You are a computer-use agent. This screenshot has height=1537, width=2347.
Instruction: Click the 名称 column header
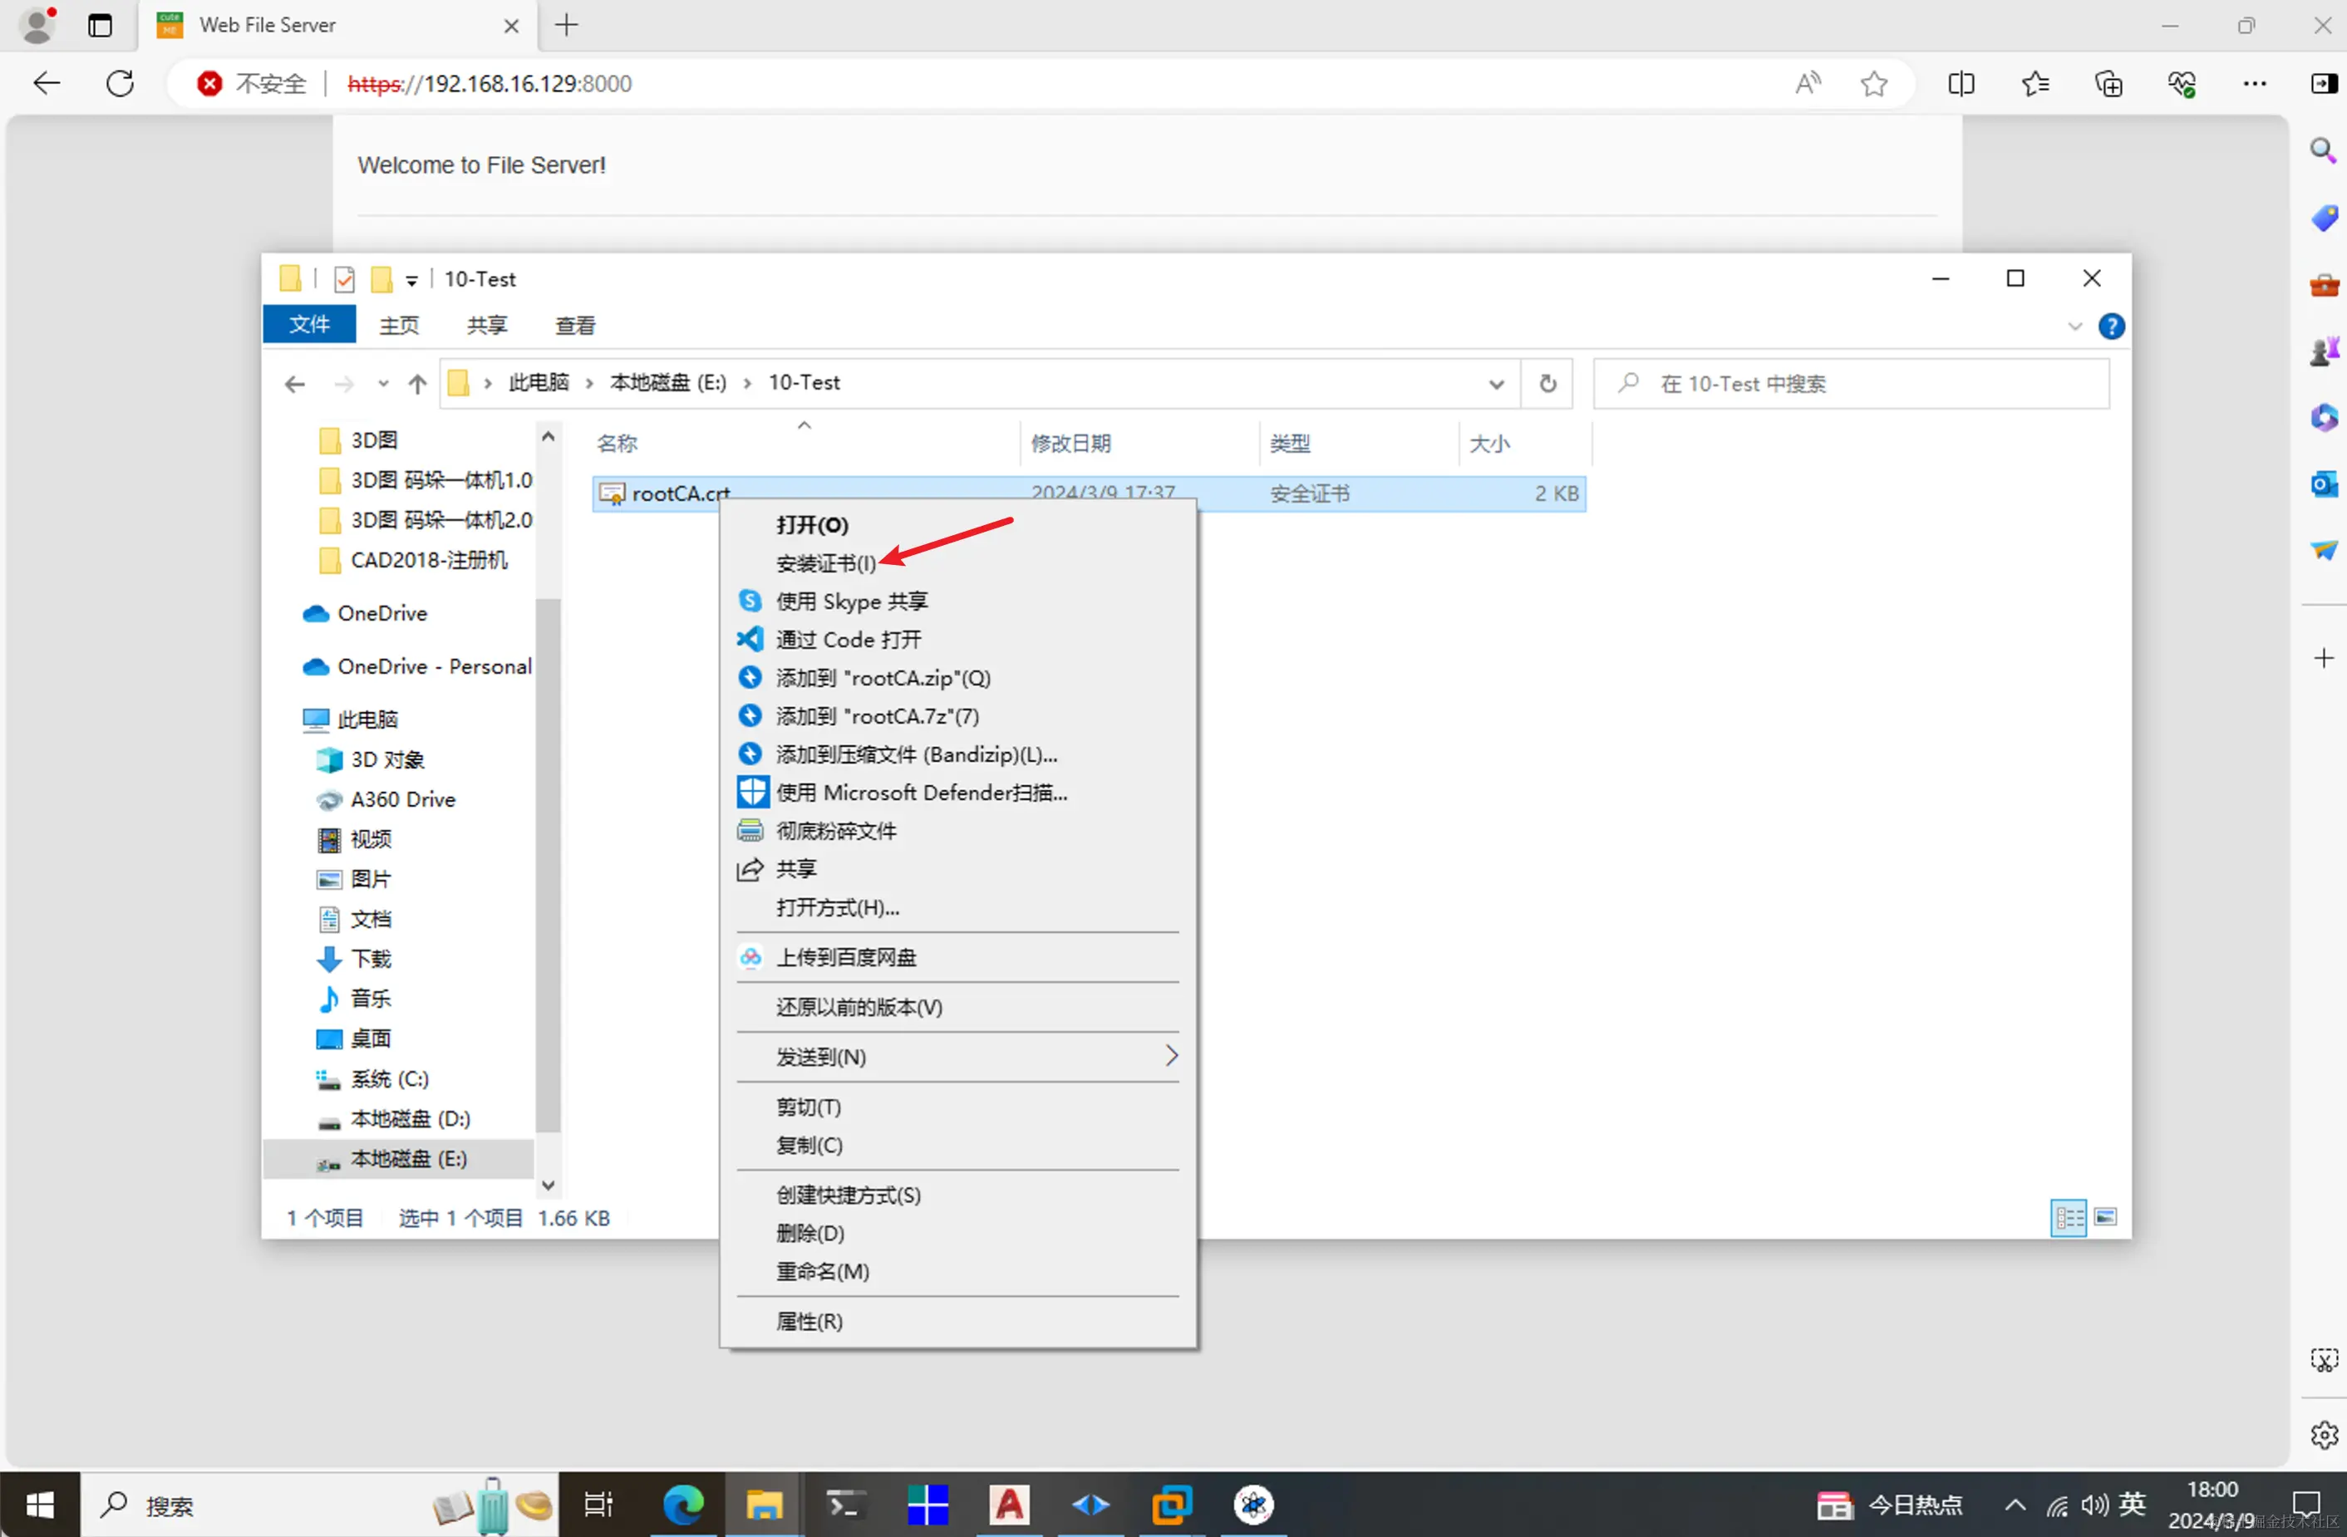(x=804, y=444)
